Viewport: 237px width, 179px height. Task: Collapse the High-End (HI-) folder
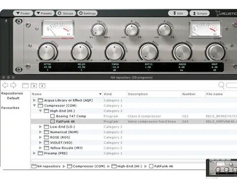click(40, 111)
